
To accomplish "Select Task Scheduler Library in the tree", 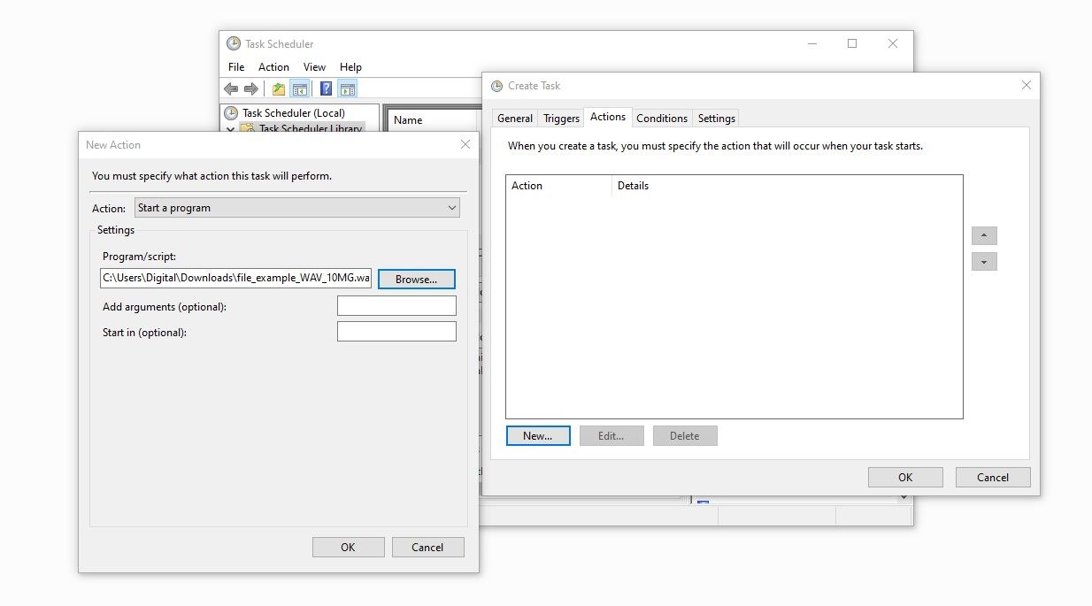I will (x=311, y=128).
